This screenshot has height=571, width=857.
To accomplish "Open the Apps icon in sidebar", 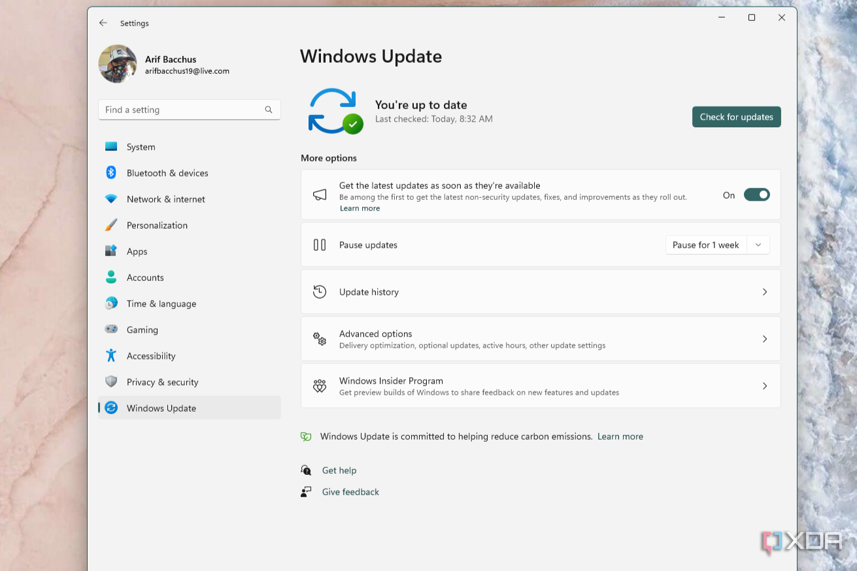I will pos(111,251).
